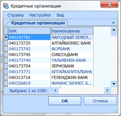The image size is (121, 116).
Task: Select row marker for БИК 040173725
Action: click(6, 43)
